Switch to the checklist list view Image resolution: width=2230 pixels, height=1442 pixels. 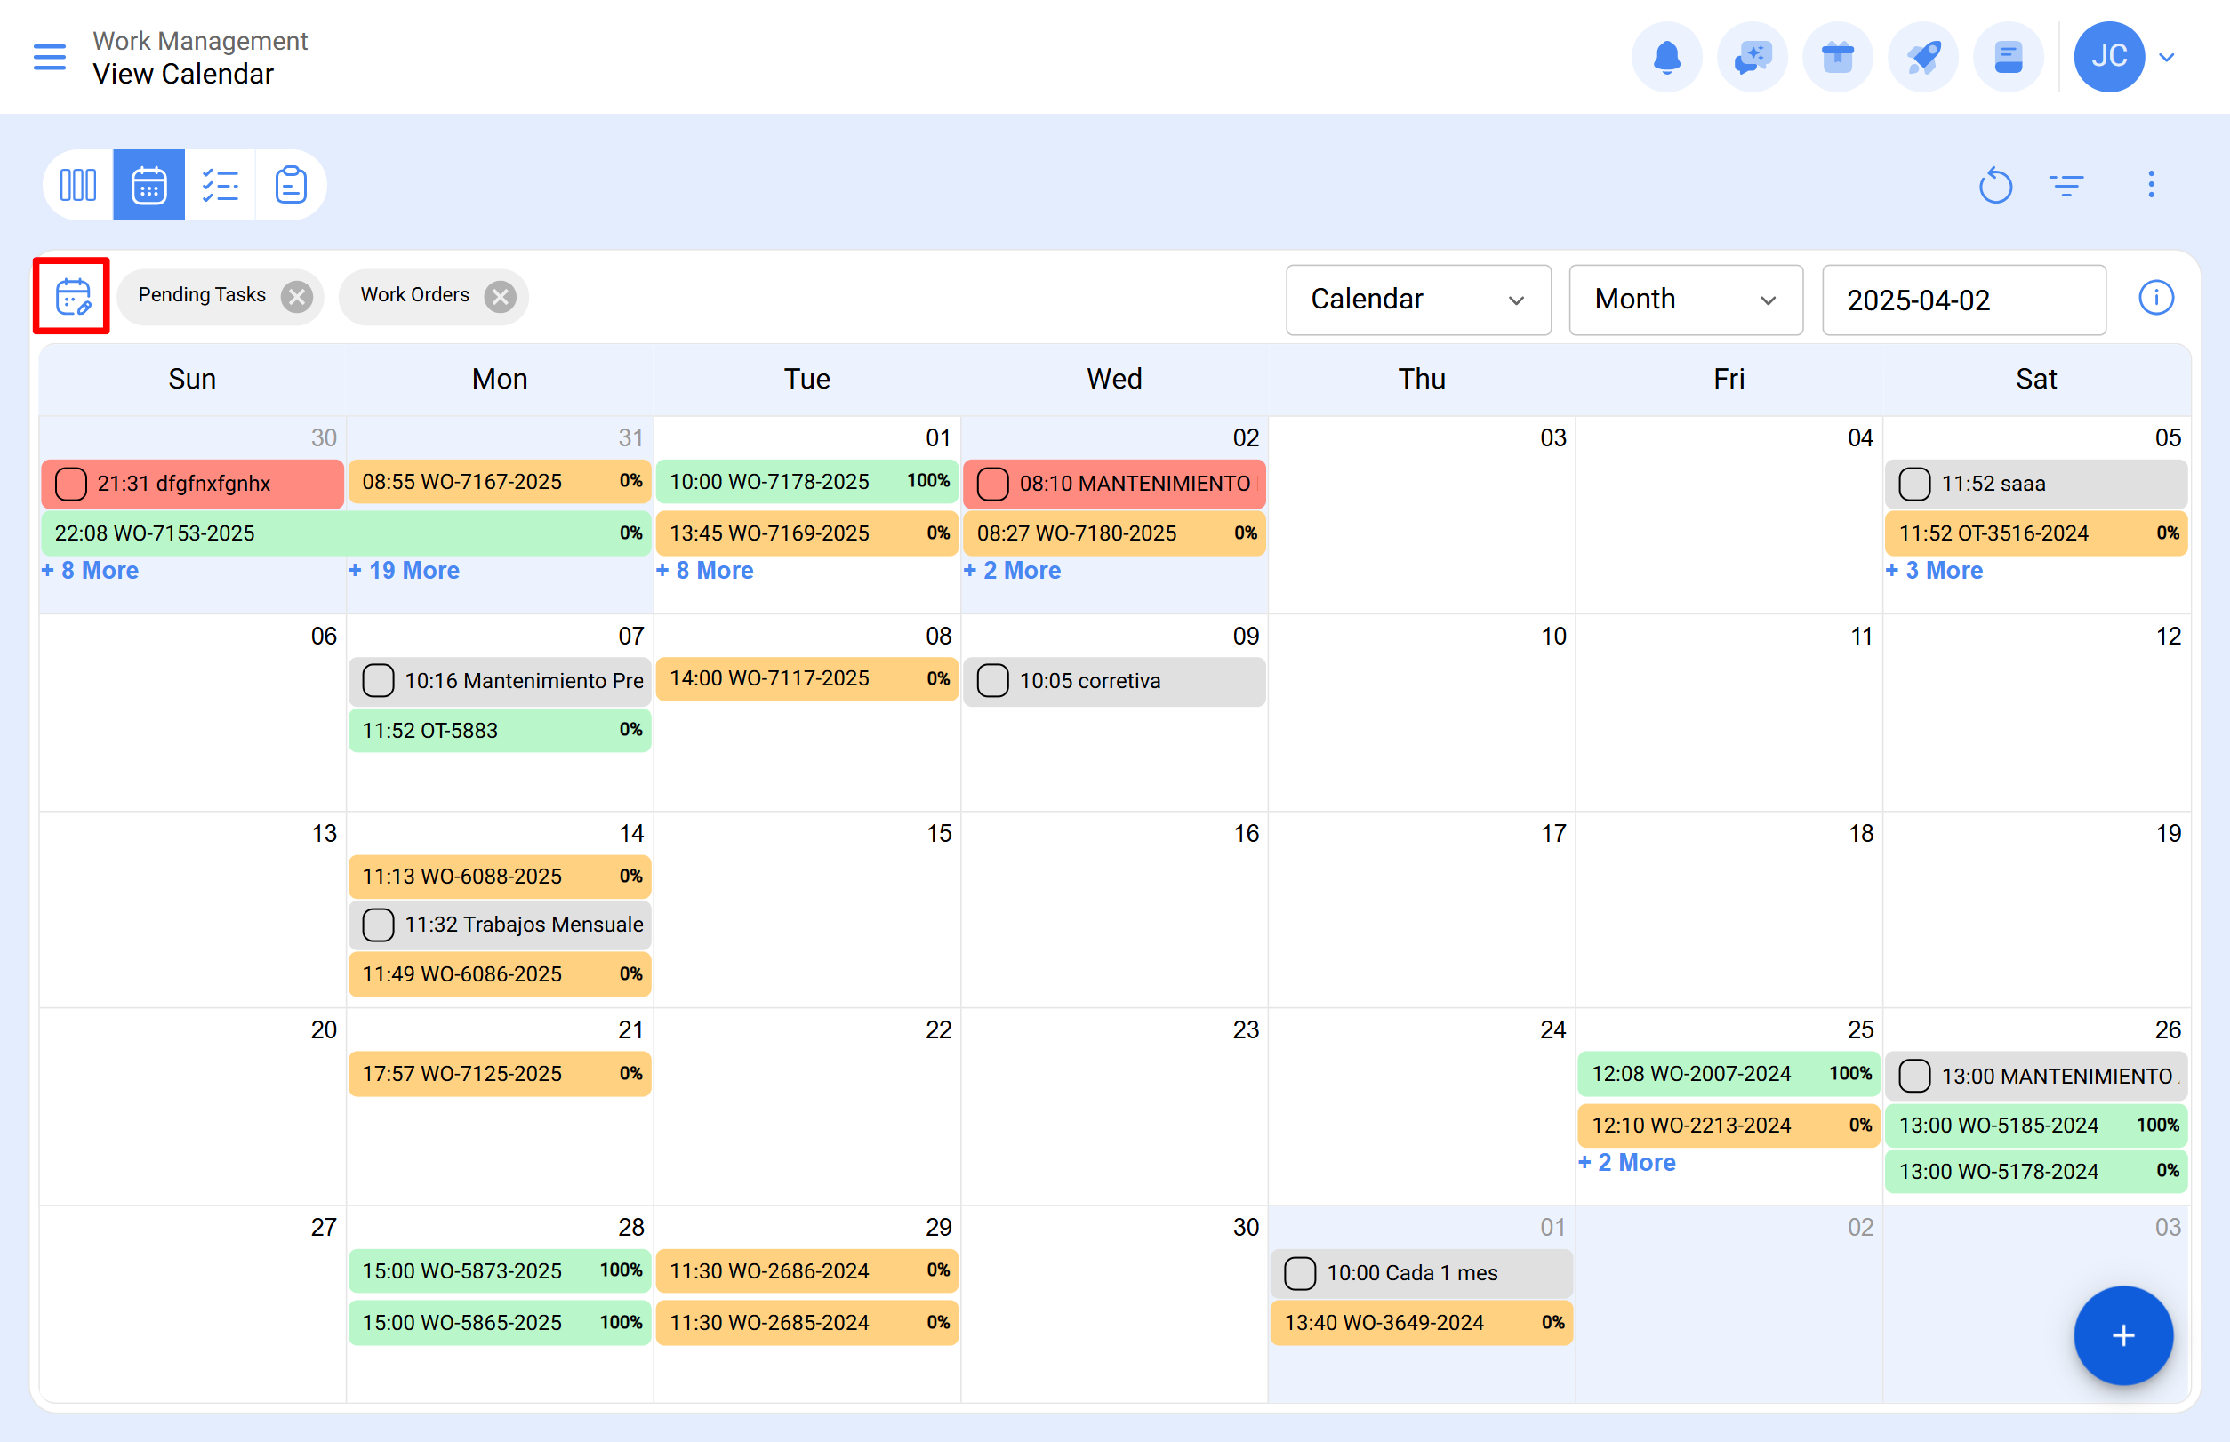coord(221,184)
